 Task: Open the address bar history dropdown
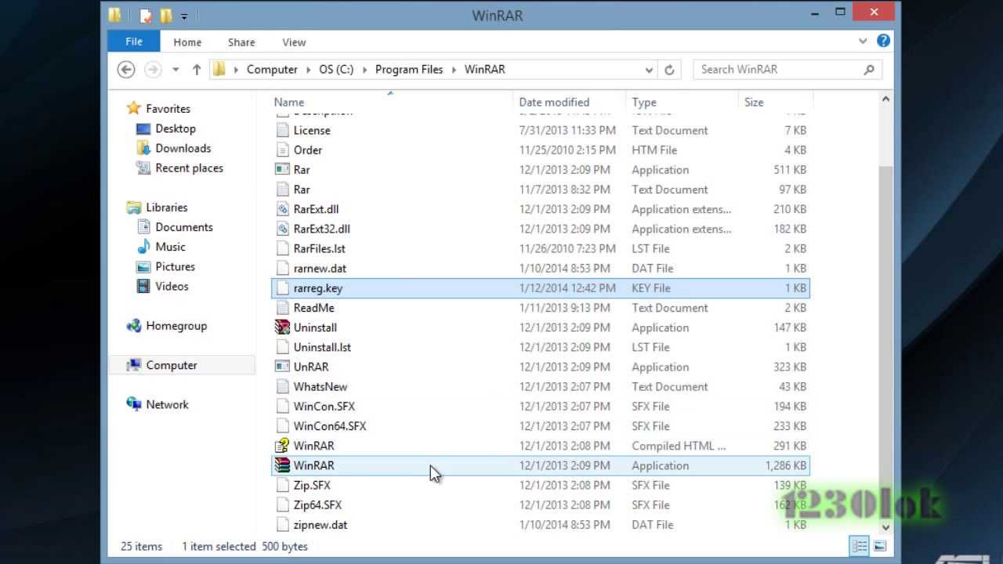click(649, 70)
